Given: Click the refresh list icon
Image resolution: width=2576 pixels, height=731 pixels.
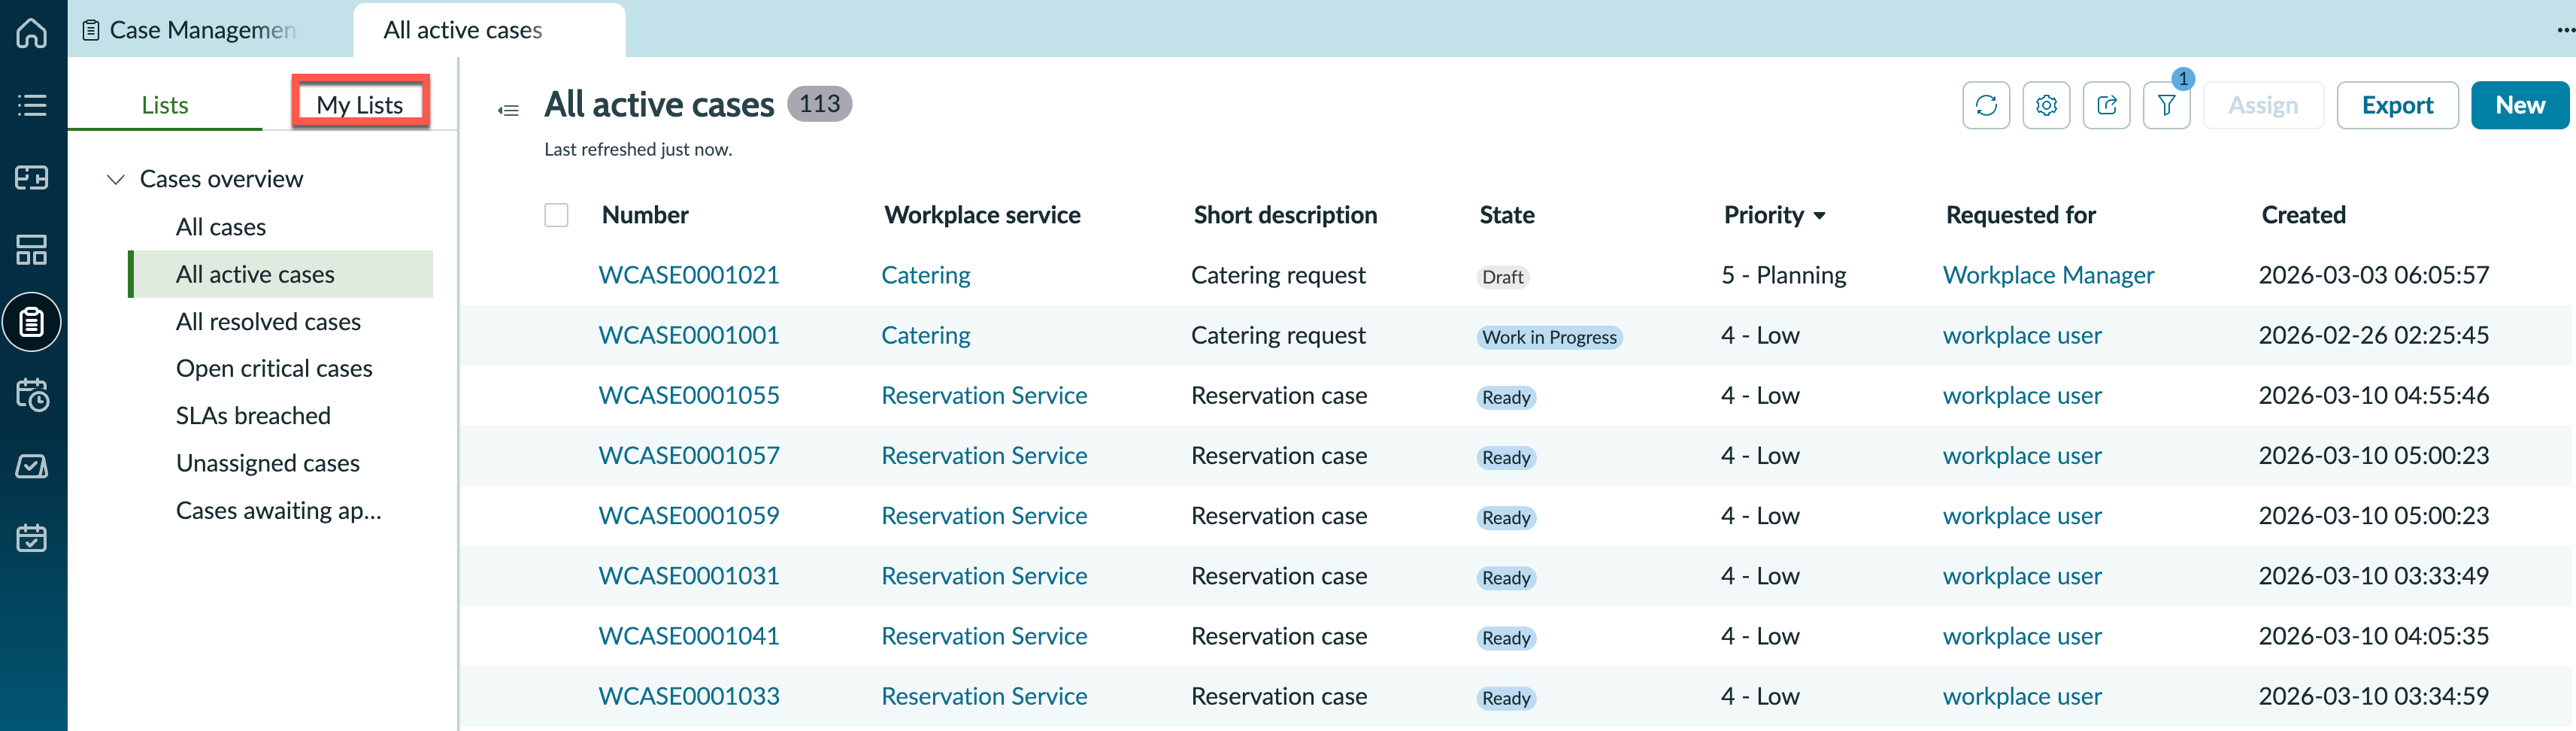Looking at the screenshot, I should [1986, 105].
